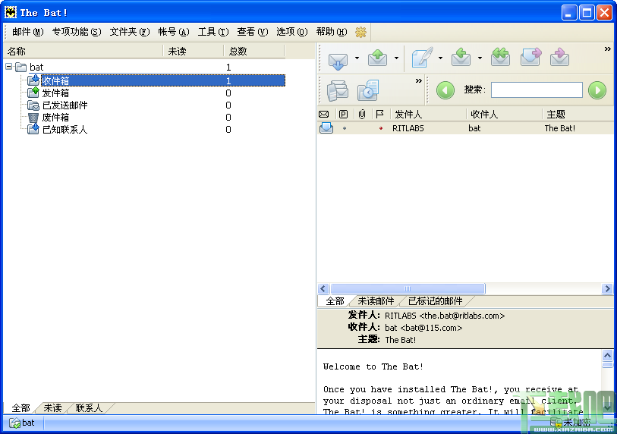Sort by 收件人 column header
This screenshot has width=617, height=434.
click(x=505, y=114)
